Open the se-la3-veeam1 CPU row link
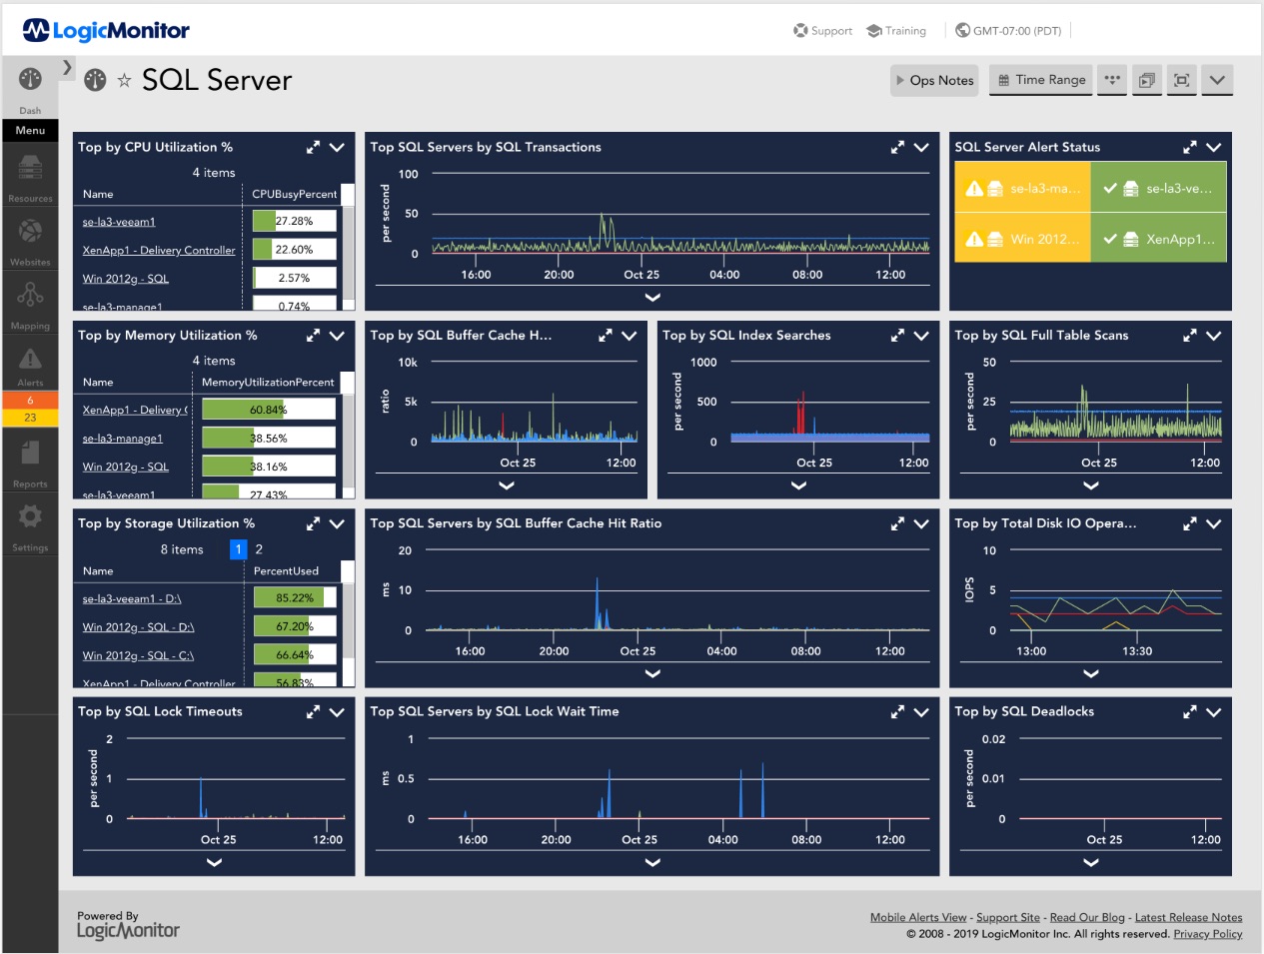Image resolution: width=1264 pixels, height=954 pixels. click(119, 222)
